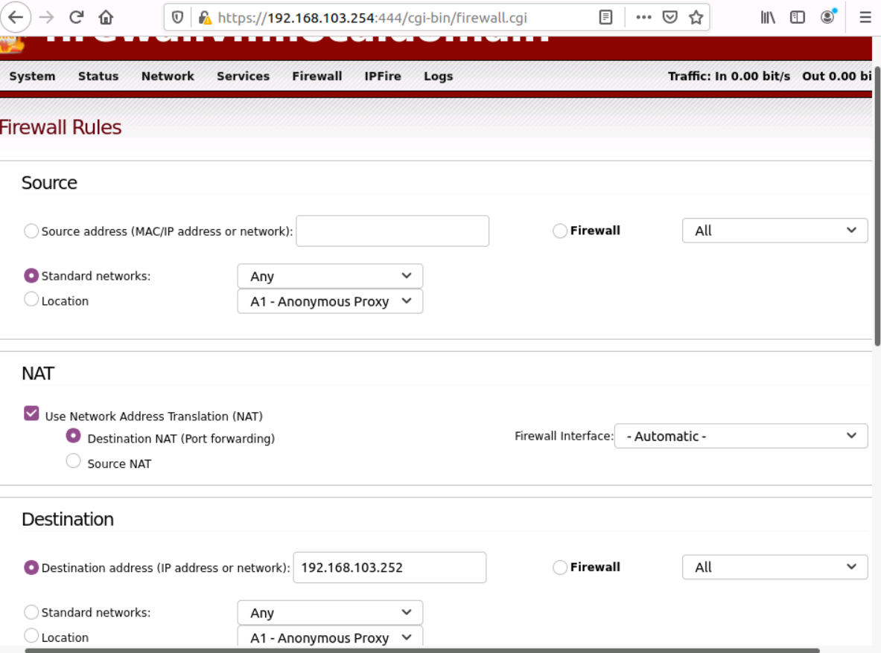881x653 pixels.
Task: Open the Firewall menu item
Action: pos(317,76)
